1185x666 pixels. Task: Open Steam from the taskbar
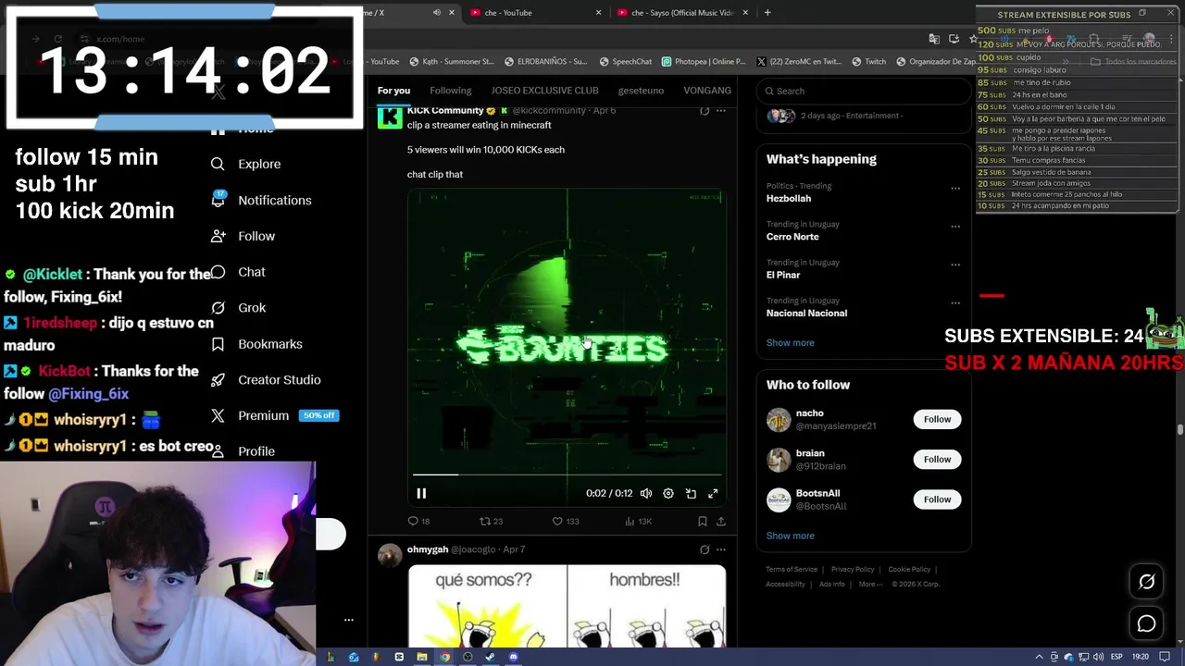point(490,657)
